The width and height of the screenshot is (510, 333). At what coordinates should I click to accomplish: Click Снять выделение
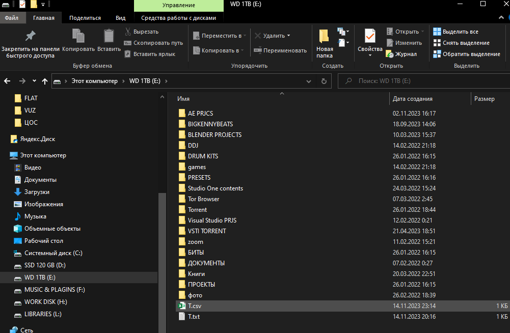[x=461, y=43]
